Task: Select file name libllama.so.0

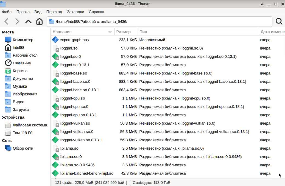Action: 71,157
